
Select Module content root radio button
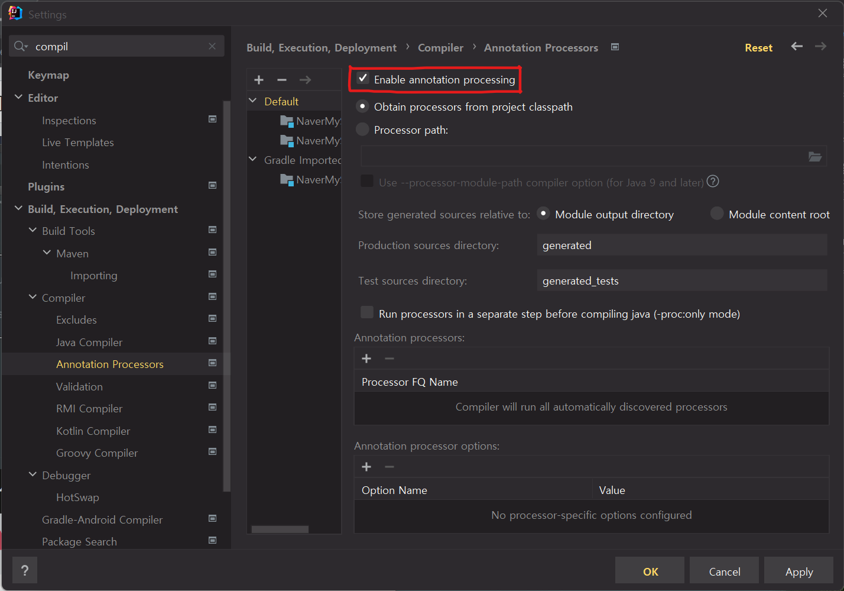click(x=716, y=214)
